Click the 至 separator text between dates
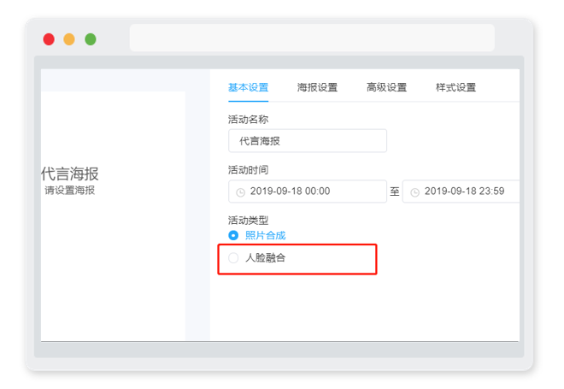The image size is (564, 389). click(x=395, y=192)
